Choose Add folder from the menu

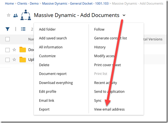click(47, 29)
